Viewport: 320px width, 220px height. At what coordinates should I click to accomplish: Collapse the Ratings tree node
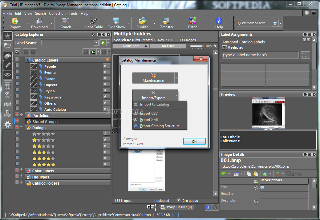21,127
